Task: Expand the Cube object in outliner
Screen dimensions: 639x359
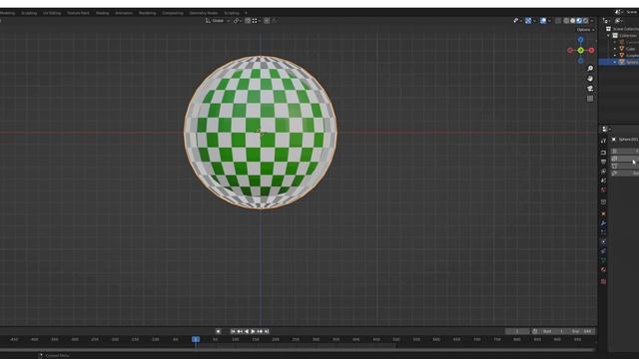Action: tap(615, 49)
